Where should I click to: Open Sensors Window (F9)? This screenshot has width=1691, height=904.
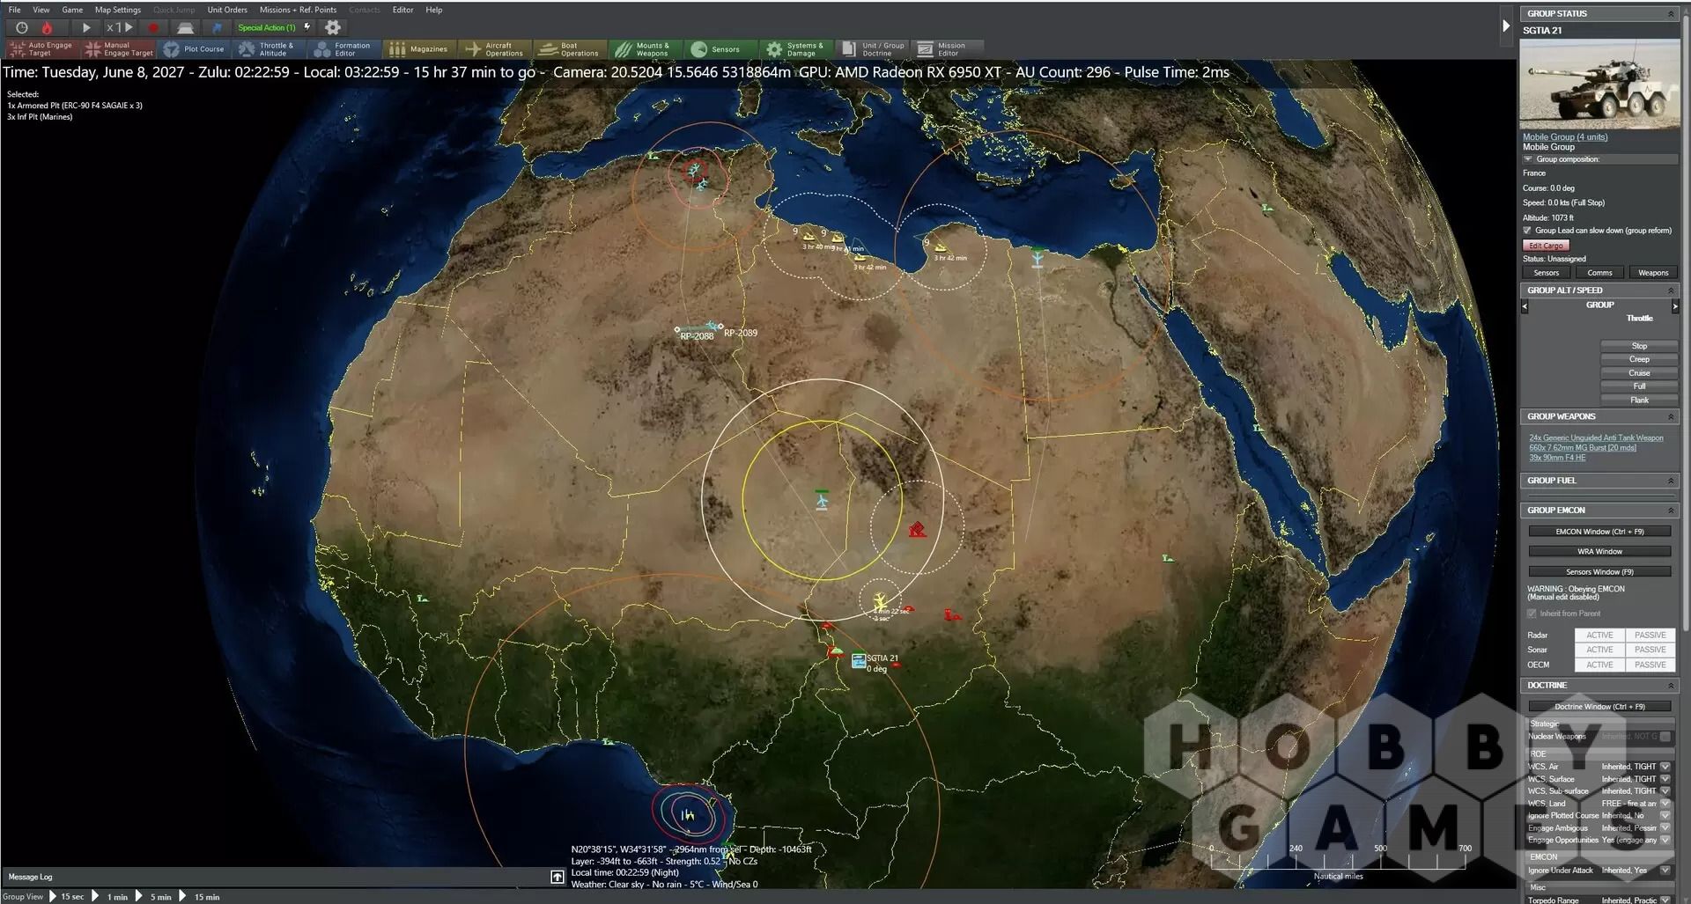tap(1599, 572)
